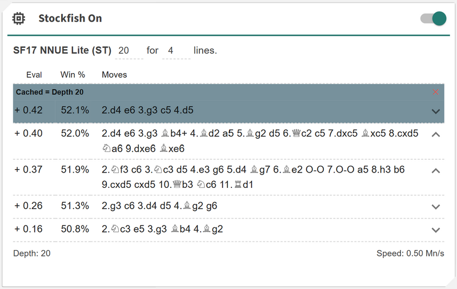Expand the 2.Nc3 e5 line
The width and height of the screenshot is (457, 289).
coord(436,230)
